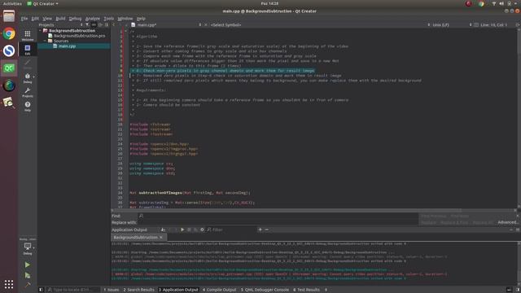Image resolution: width=521 pixels, height=293 pixels.
Task: Click Activities in top bar
Action: pos(12,3)
